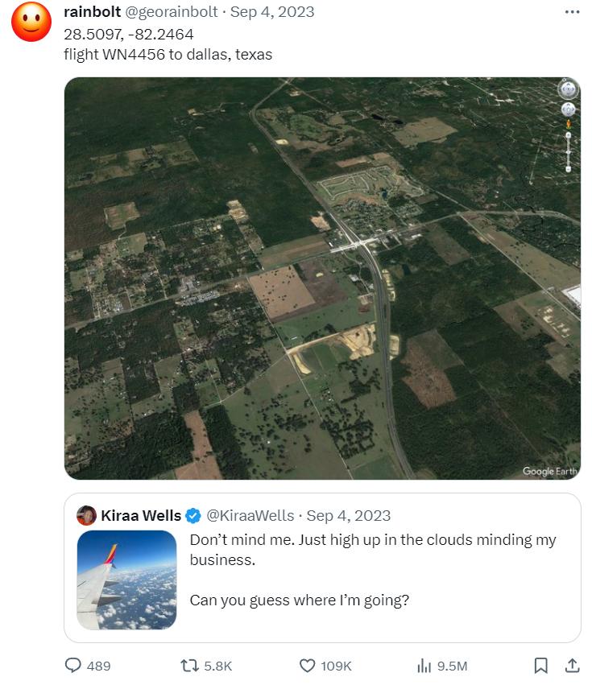Bookmark this rainbolt tweet
This screenshot has width=592, height=685.
541,666
